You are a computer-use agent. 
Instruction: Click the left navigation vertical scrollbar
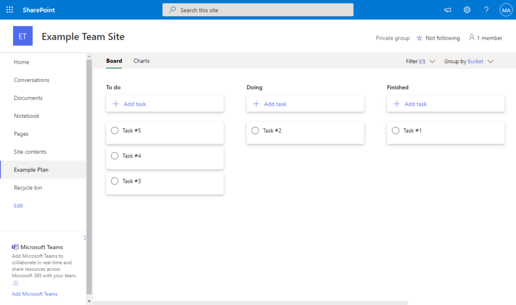89,177
